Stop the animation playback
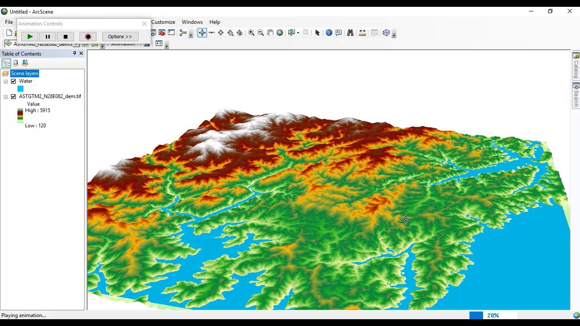 65,37
